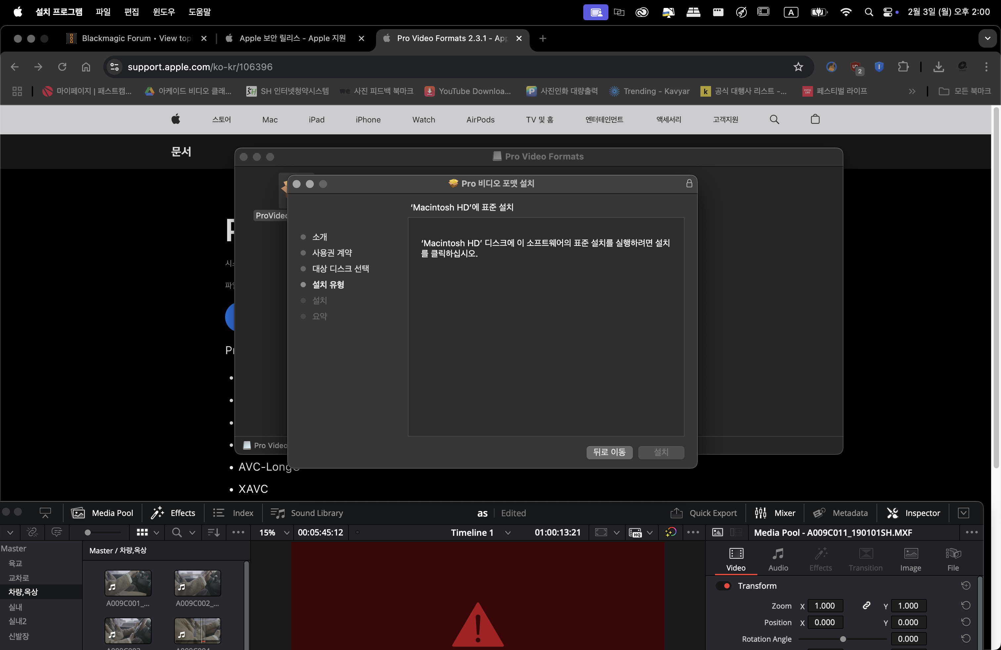Click the lock icon in installer title bar
1001x650 pixels.
[x=689, y=183]
